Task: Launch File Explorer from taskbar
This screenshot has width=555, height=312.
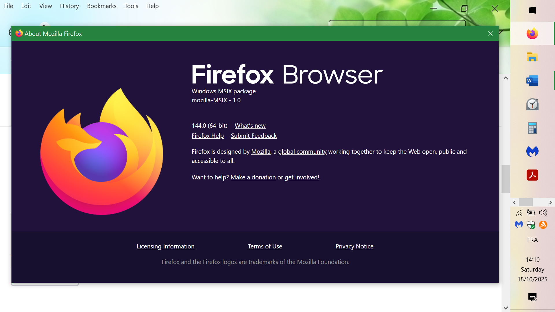Action: [532, 57]
